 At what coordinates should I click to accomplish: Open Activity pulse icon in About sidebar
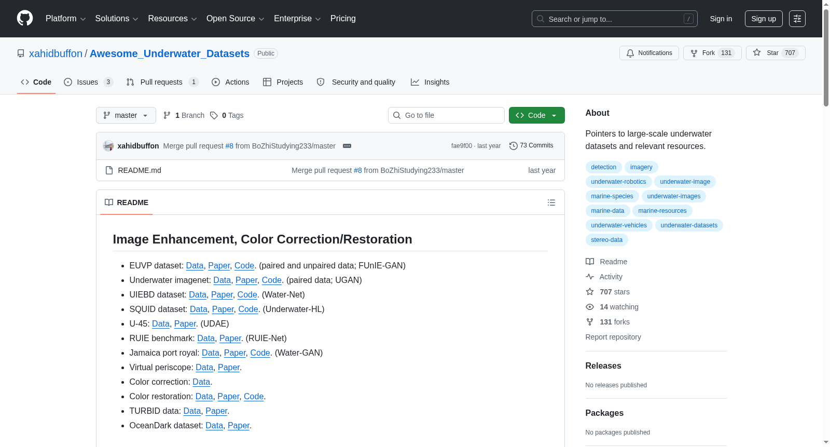click(590, 277)
